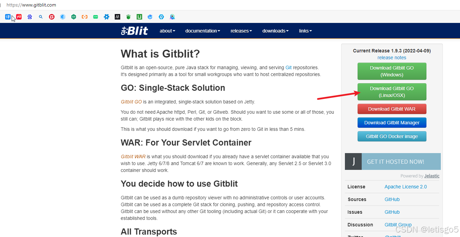The height and width of the screenshot is (237, 460).
Task: Open the one-eyed monster bookmark icon
Action: 172,17
